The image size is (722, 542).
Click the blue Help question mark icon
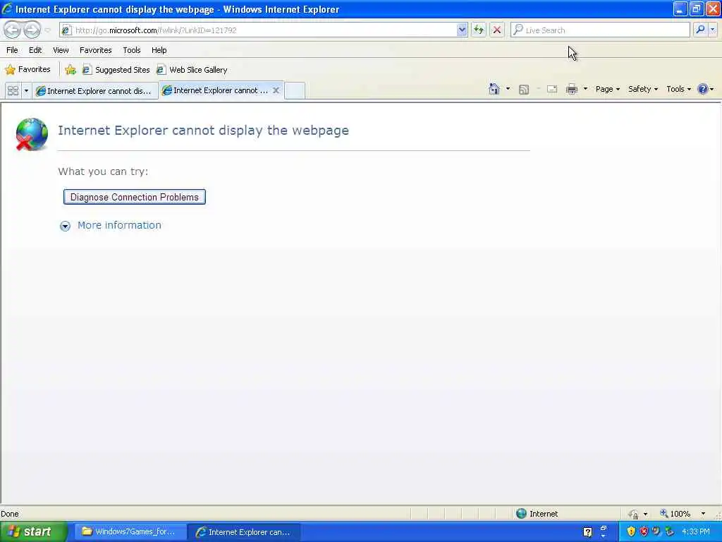click(703, 89)
